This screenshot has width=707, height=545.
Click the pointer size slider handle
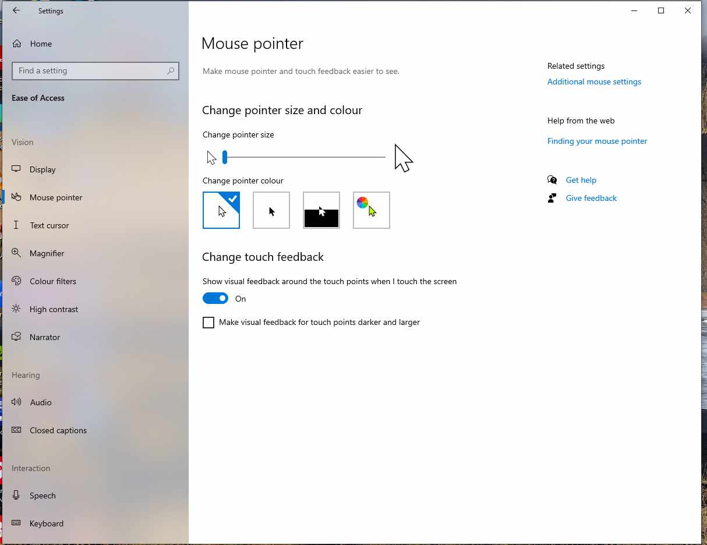coord(225,157)
